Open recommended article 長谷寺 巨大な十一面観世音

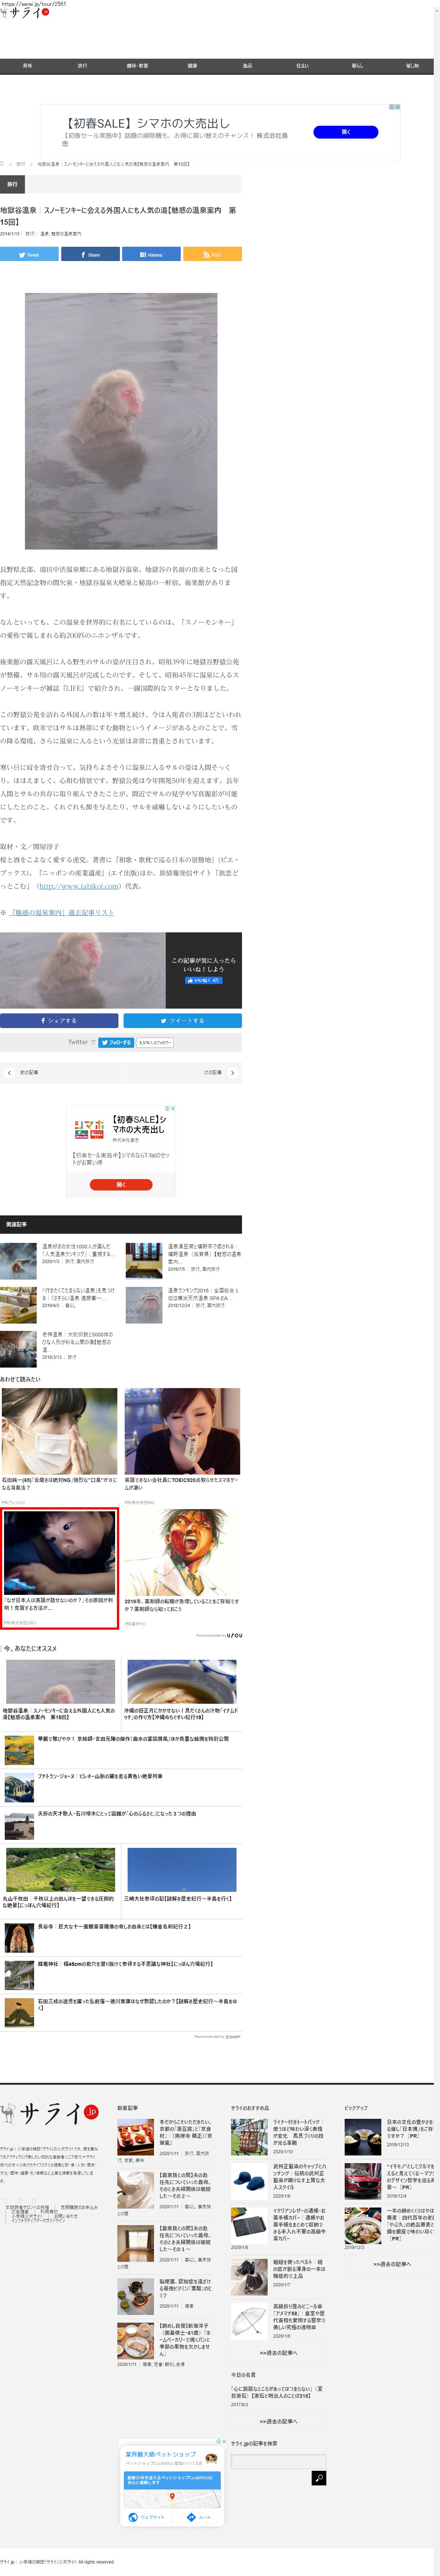pyautogui.click(x=114, y=1926)
